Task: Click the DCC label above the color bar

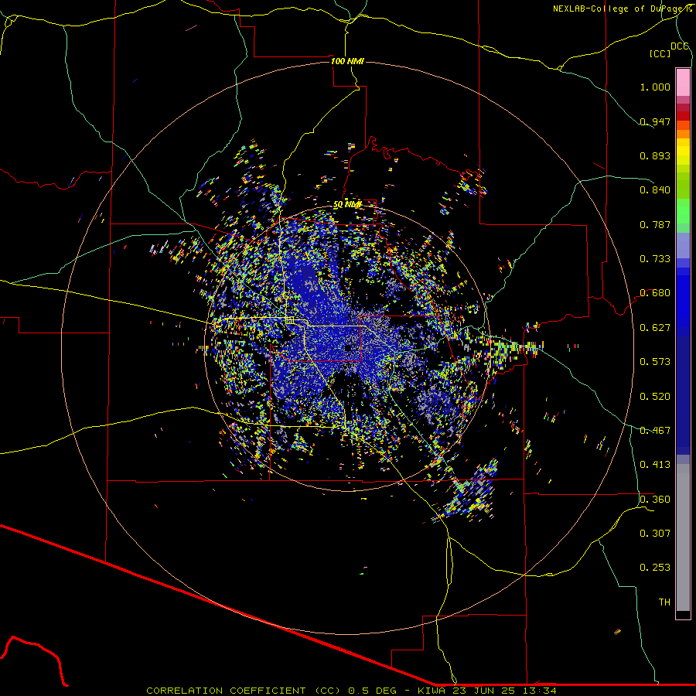Action: pos(680,46)
